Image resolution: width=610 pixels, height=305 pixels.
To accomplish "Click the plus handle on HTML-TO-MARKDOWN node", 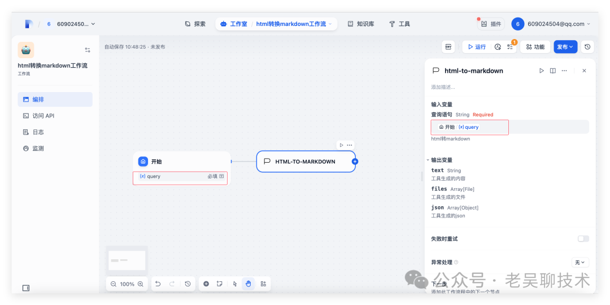I will pos(355,162).
